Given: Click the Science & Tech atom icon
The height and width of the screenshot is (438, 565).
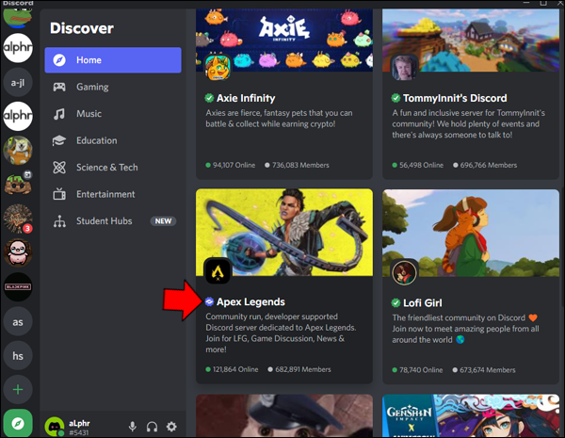Looking at the screenshot, I should coord(59,168).
